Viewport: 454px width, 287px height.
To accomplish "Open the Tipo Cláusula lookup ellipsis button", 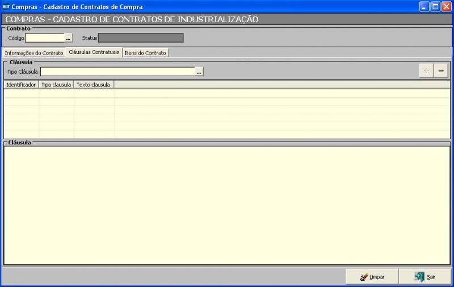I will [199, 72].
